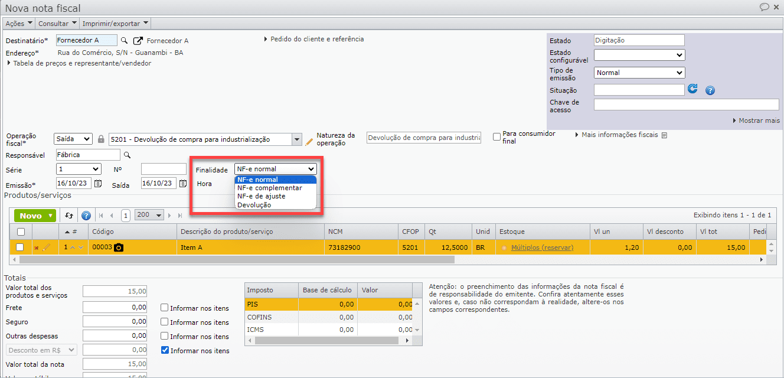Sort items by the Código column header

pos(133,232)
